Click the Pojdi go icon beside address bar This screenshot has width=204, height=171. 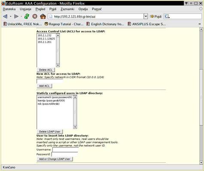pyautogui.click(x=155, y=16)
